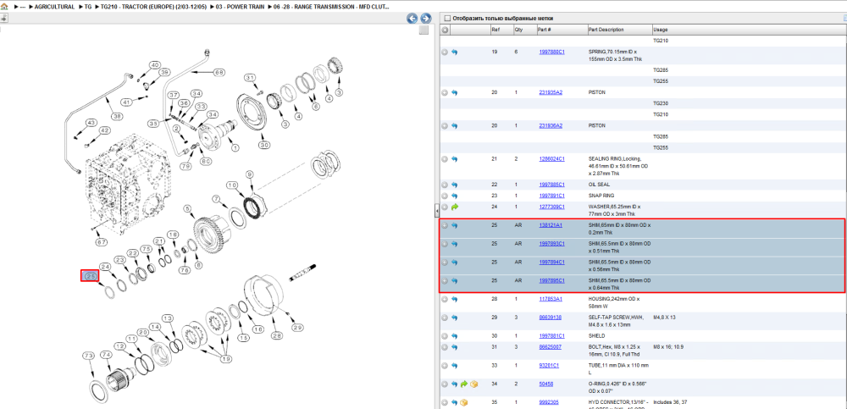Open part number link 231935A2
Screen dimensions: 847x409
[x=551, y=92]
